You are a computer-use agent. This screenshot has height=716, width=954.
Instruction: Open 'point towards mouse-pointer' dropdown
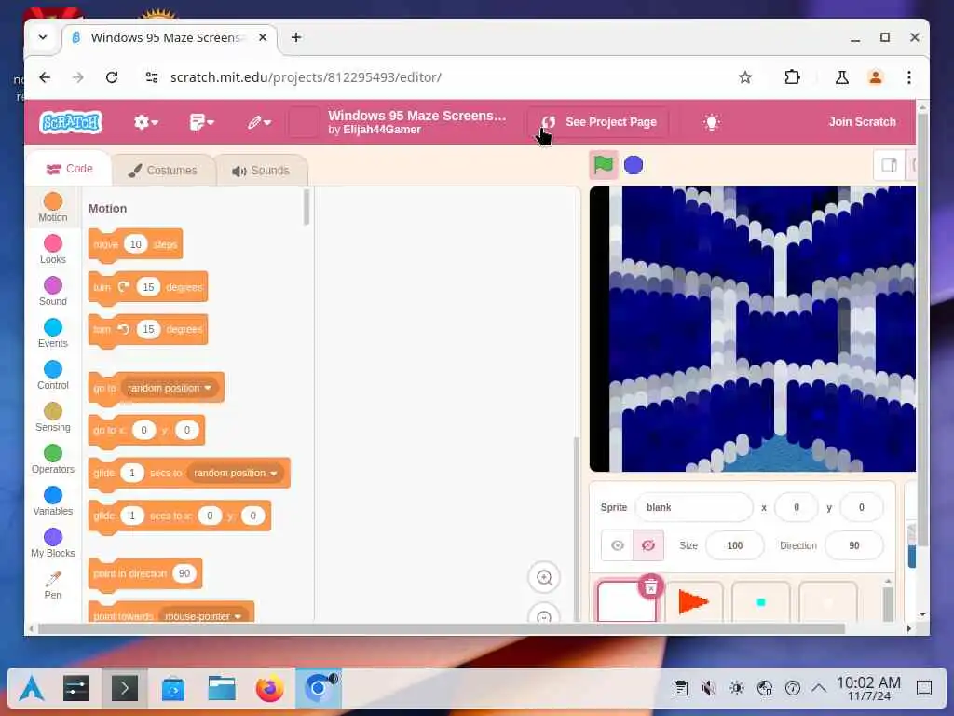tap(203, 616)
